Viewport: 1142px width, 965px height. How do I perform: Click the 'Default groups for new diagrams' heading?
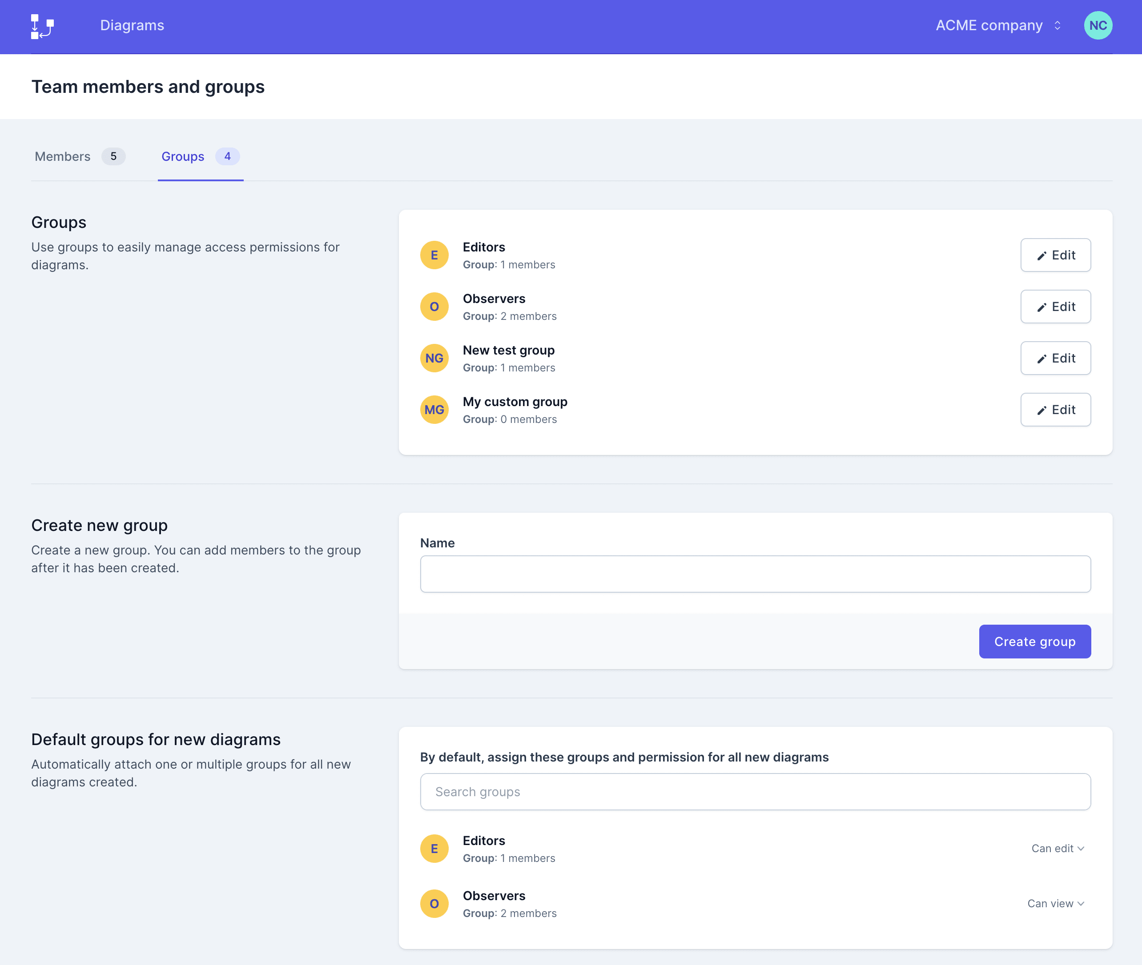point(156,740)
